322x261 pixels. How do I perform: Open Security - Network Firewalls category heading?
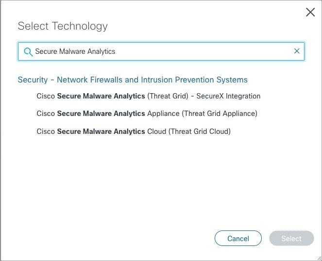click(x=133, y=80)
